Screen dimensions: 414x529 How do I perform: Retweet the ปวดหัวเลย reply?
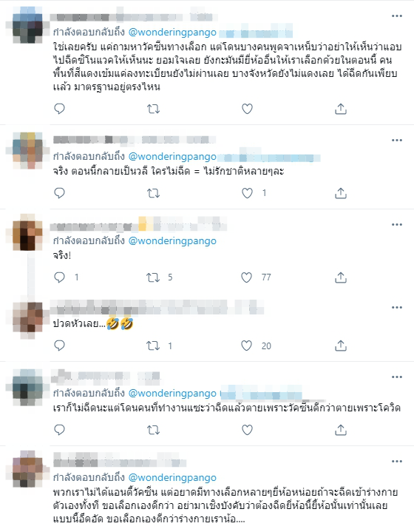tap(153, 346)
